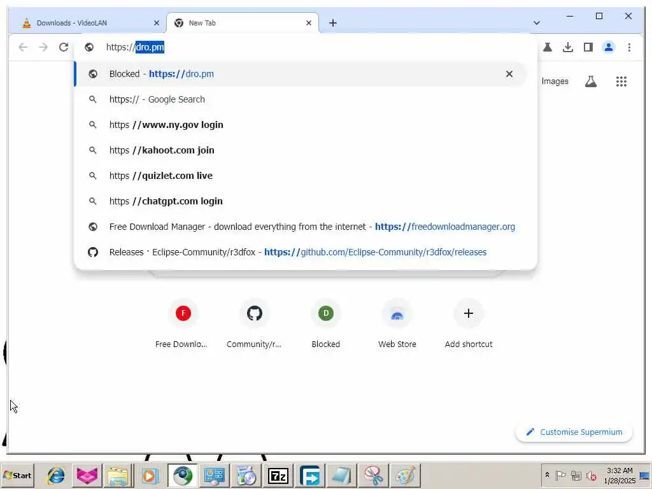Switch to the Downloads - VideoLAN tab
This screenshot has width=652, height=489.
pos(87,23)
